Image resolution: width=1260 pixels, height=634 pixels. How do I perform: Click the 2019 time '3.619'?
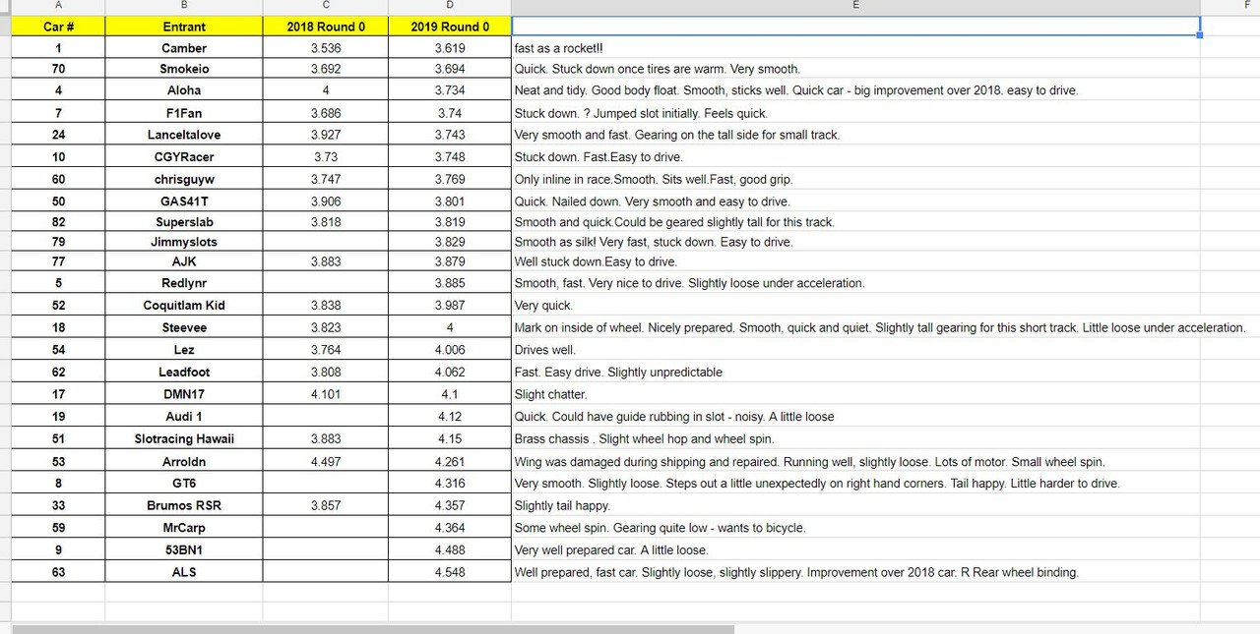pyautogui.click(x=450, y=48)
